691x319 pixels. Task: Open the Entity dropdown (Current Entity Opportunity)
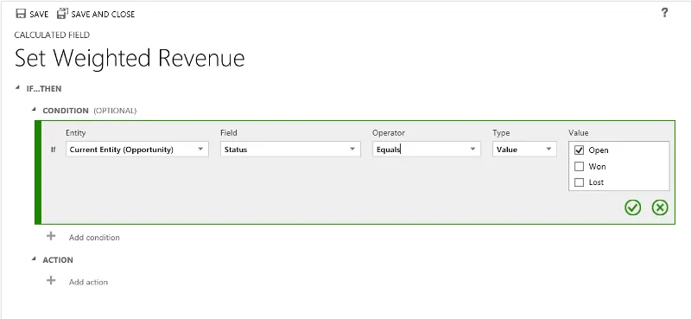click(137, 150)
